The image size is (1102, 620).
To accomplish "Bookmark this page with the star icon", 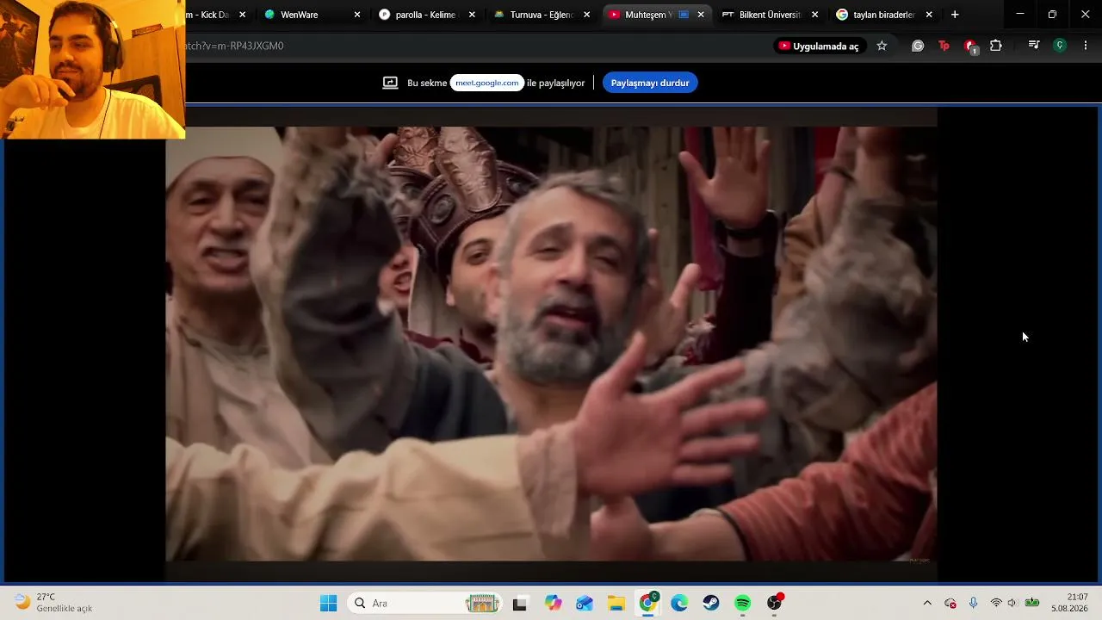I will coord(882,46).
